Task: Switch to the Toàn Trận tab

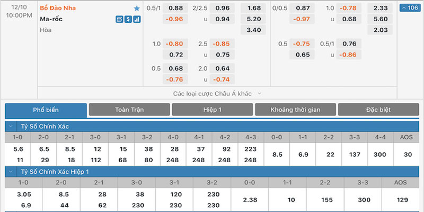Action: click(x=129, y=110)
